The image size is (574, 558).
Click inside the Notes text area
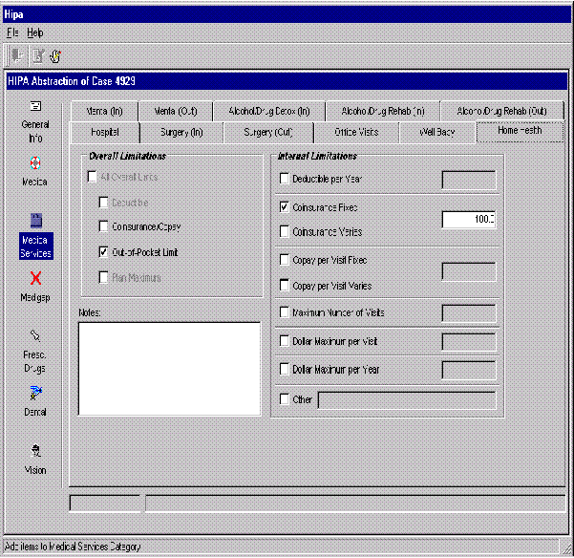point(168,368)
